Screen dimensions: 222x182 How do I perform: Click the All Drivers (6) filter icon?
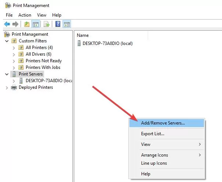[21, 54]
